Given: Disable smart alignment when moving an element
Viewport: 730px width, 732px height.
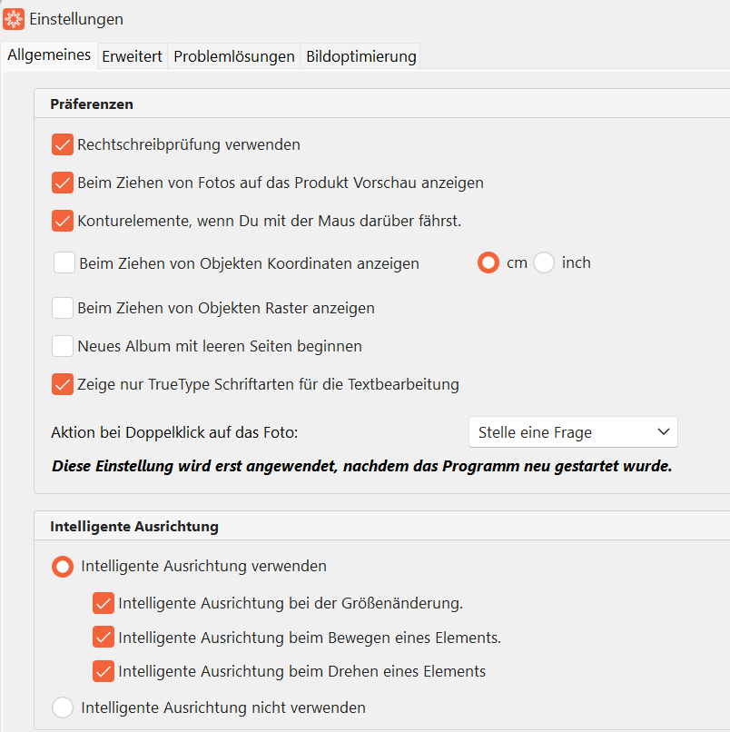Looking at the screenshot, I should point(103,637).
